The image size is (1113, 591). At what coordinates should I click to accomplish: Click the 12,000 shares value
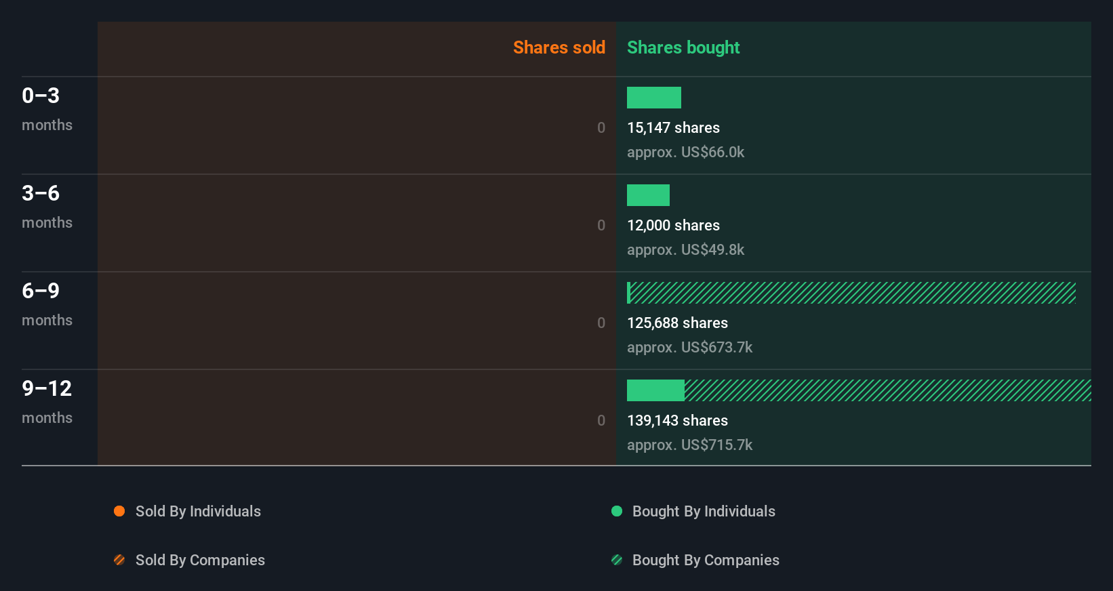(x=673, y=225)
